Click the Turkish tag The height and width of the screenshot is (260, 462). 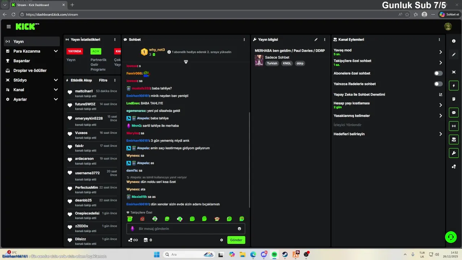coord(272,63)
